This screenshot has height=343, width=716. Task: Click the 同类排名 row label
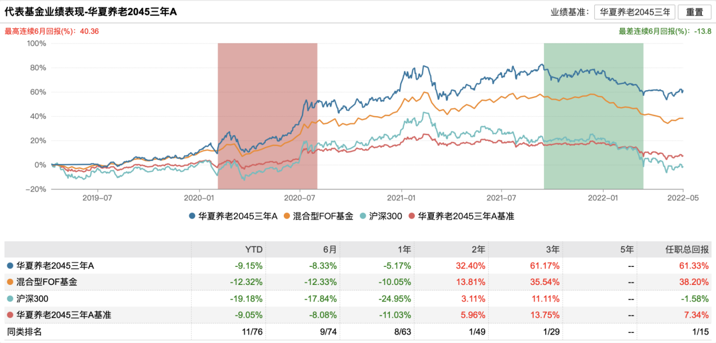24,332
